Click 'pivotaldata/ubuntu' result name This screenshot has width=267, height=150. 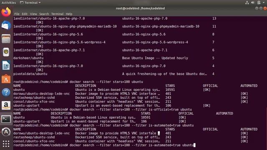tap(30, 74)
